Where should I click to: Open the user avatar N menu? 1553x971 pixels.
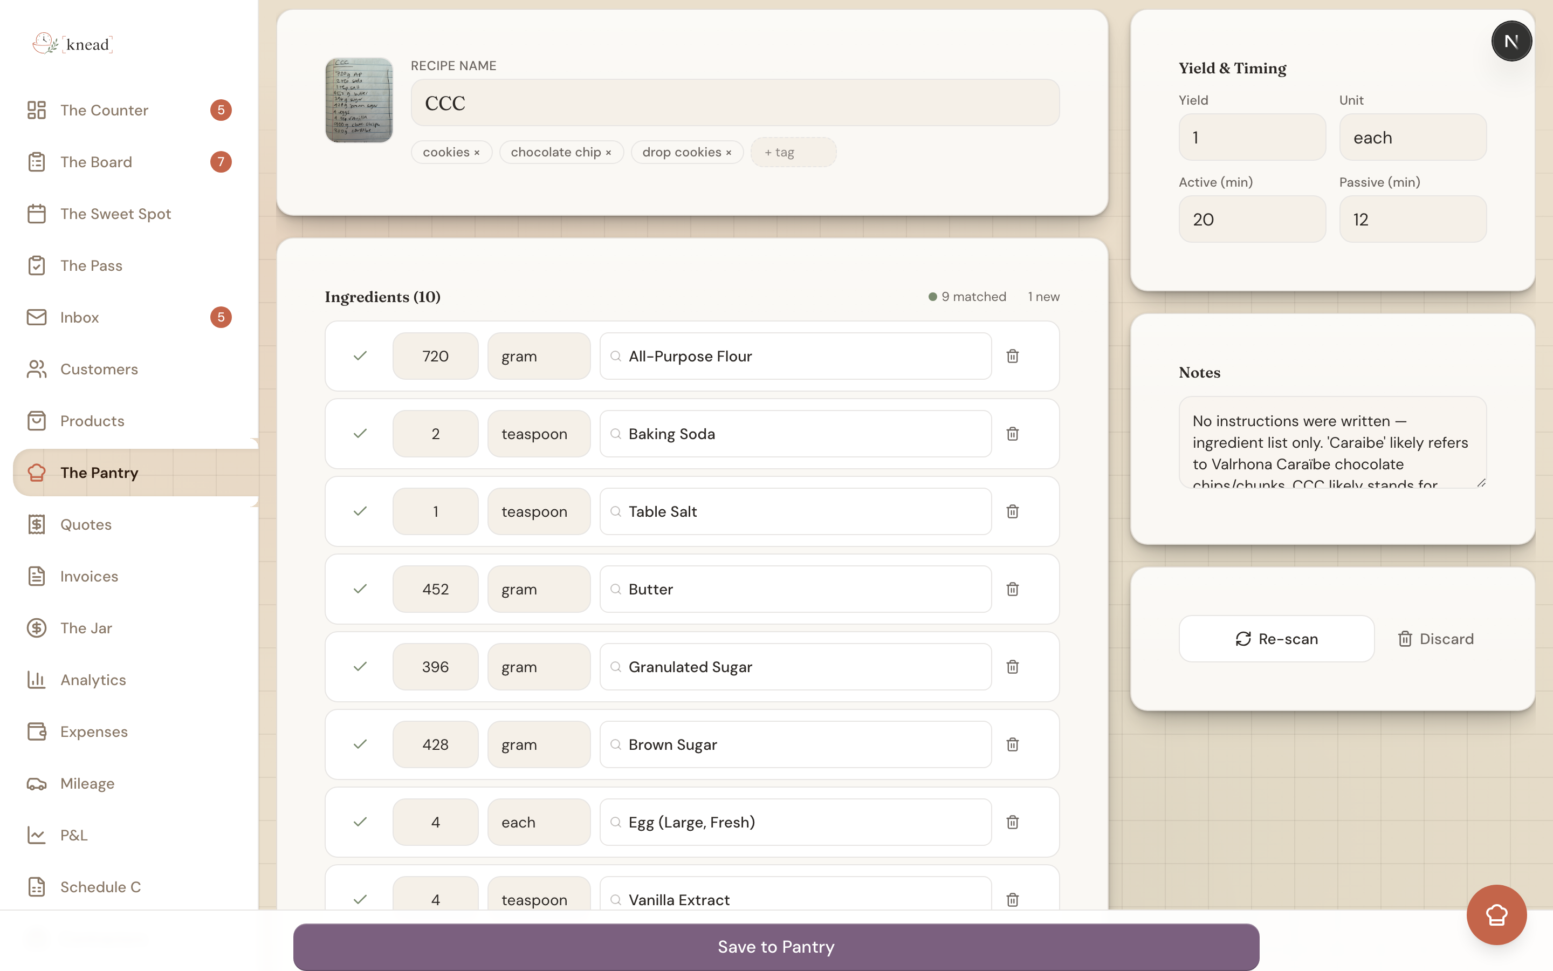(1511, 41)
